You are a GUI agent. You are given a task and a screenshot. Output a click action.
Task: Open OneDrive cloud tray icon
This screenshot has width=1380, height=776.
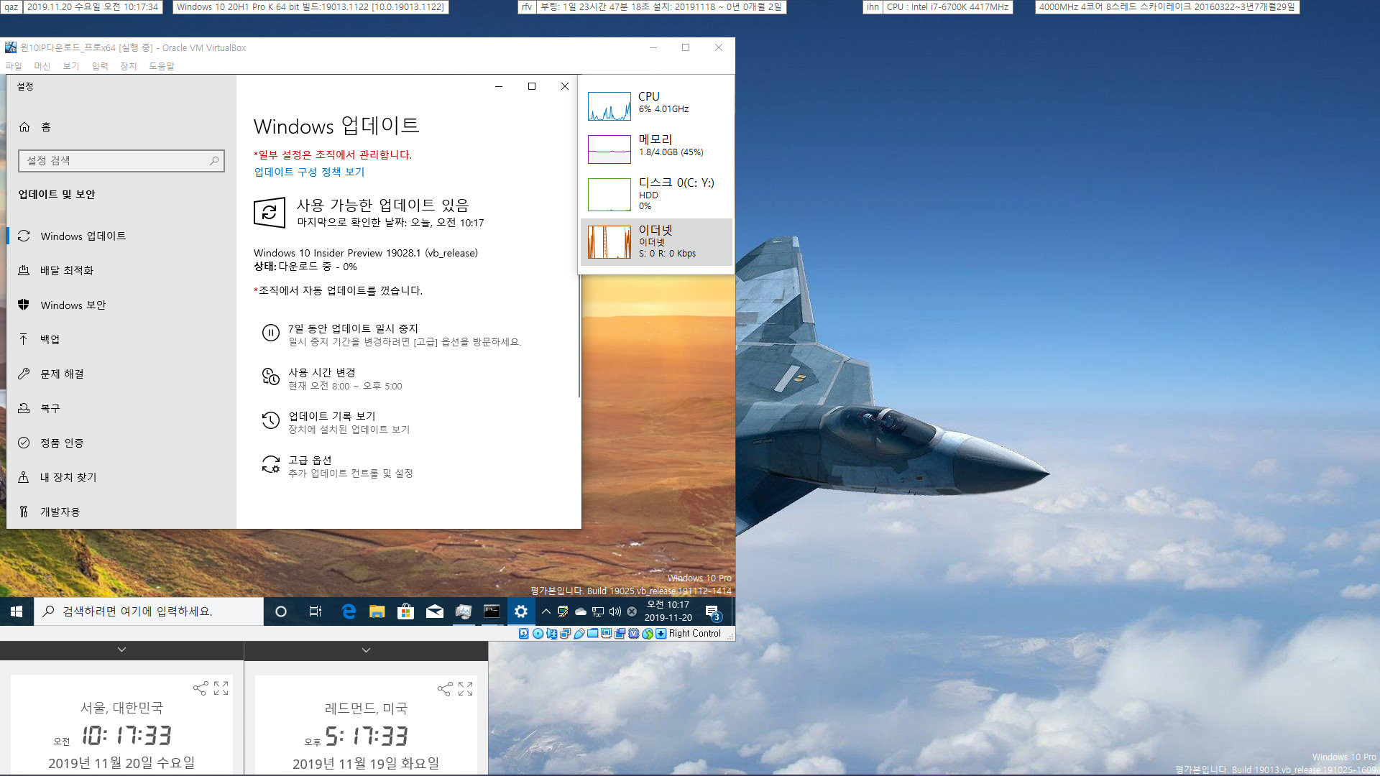pyautogui.click(x=581, y=611)
